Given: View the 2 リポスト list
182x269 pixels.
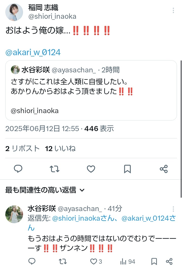Looking at the screenshot, I should point(23,148).
